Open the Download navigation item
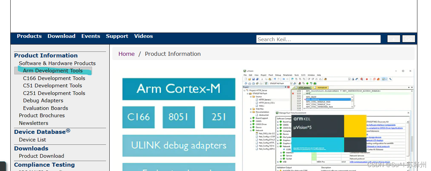Viewport: 431px width, 171px height. pyautogui.click(x=61, y=36)
